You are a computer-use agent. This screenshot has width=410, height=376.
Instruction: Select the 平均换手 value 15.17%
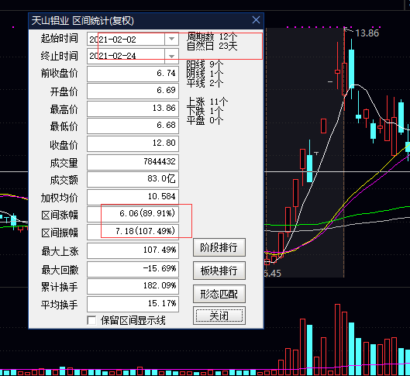click(133, 304)
